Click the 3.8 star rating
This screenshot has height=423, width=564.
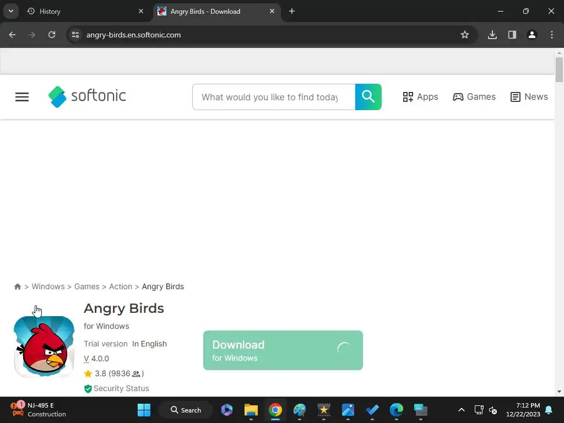[x=113, y=374]
